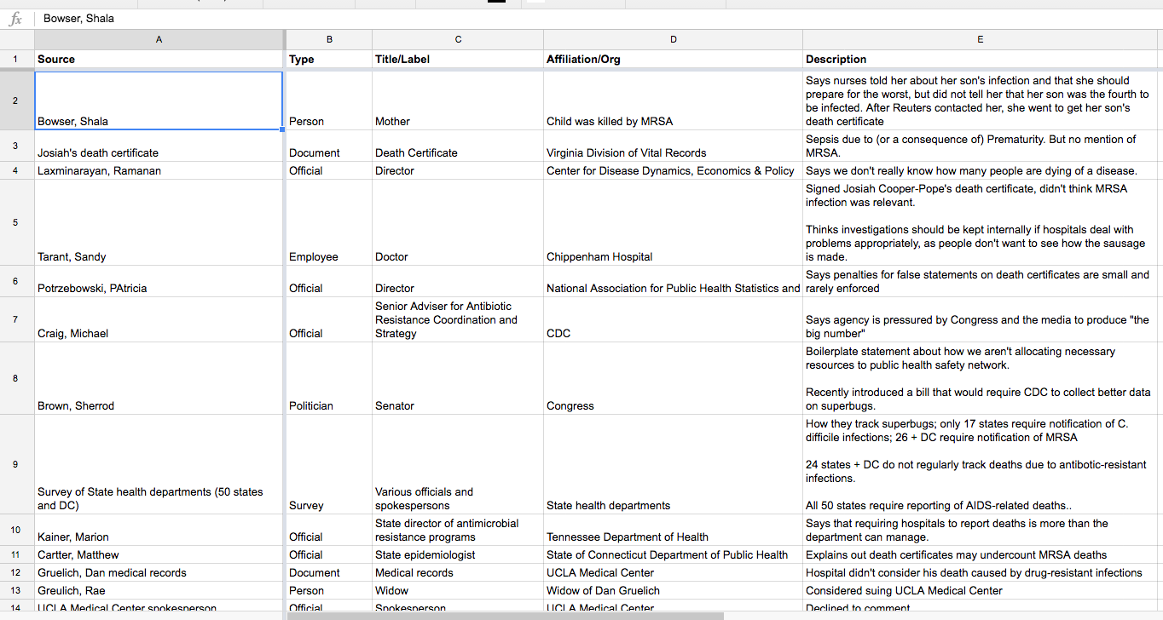
Task: Select Chippenham Hospital cell
Action: pyautogui.click(x=673, y=222)
